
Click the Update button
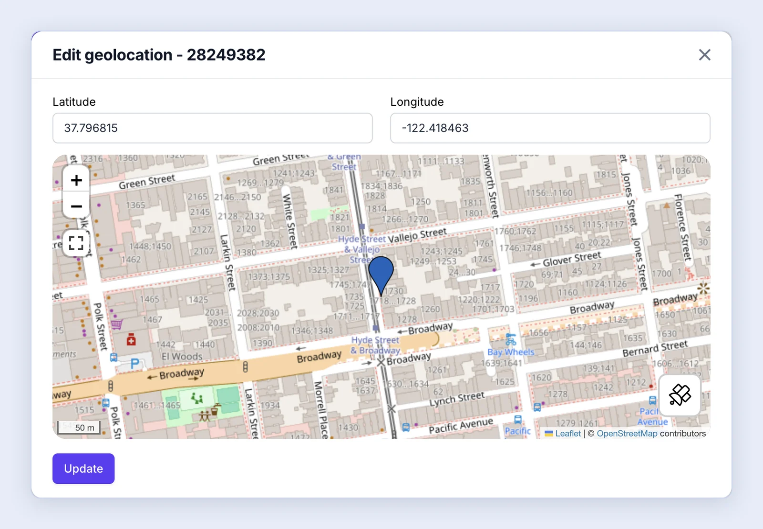[x=83, y=468]
